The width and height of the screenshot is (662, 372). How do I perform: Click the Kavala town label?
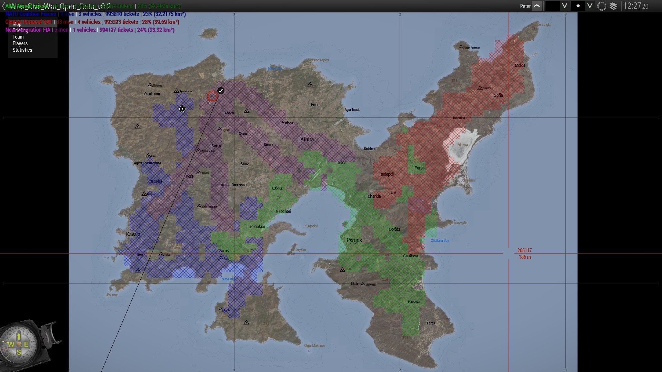pyautogui.click(x=133, y=235)
